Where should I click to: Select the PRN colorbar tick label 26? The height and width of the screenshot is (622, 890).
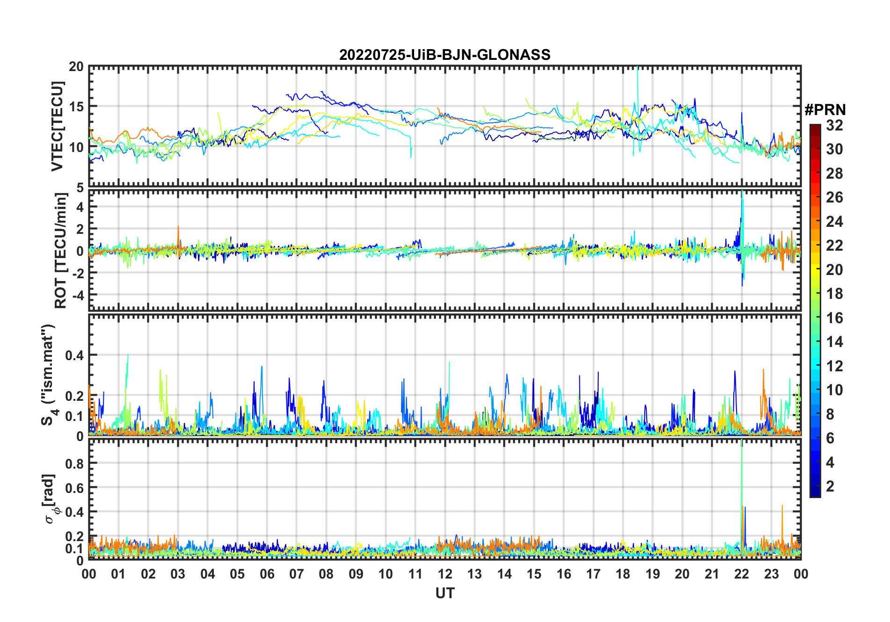[834, 197]
